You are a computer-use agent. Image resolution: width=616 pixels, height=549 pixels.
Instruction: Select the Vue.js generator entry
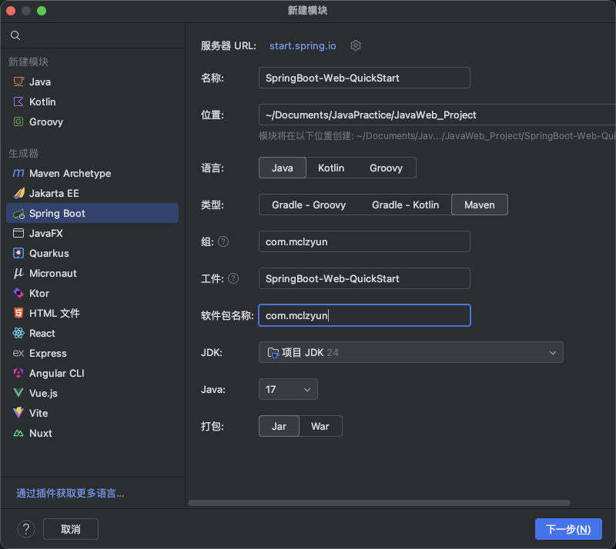pos(43,393)
